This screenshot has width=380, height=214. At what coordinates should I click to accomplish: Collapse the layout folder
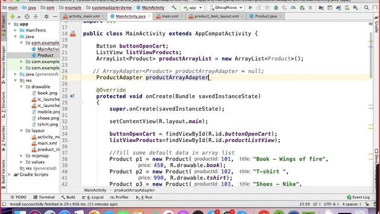click(x=21, y=131)
